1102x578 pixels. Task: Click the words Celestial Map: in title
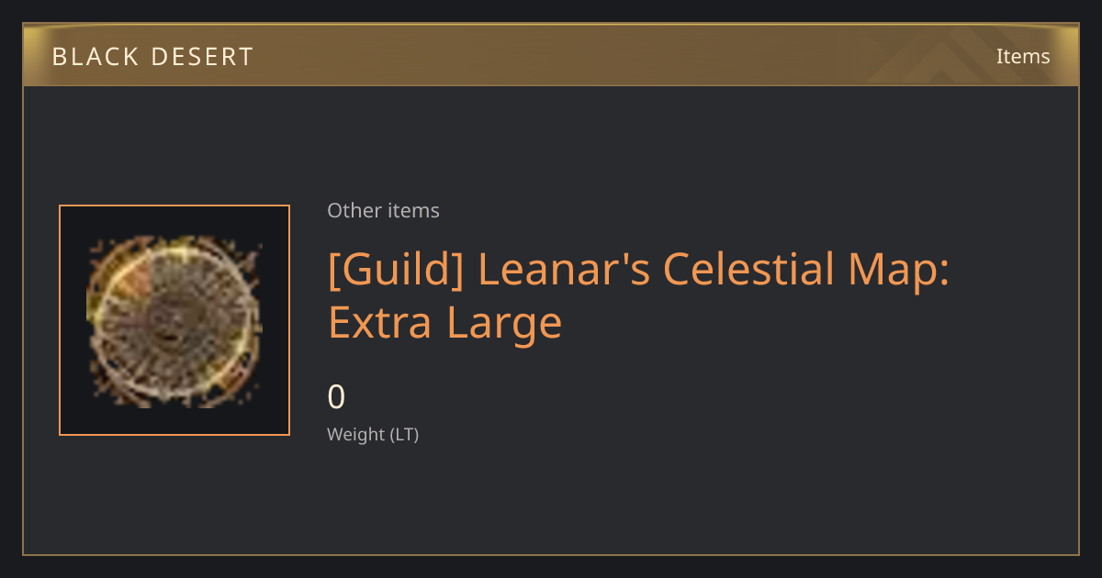805,271
